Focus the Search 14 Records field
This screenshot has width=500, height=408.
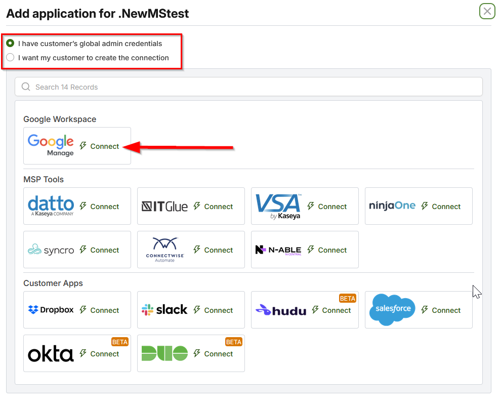tap(248, 87)
